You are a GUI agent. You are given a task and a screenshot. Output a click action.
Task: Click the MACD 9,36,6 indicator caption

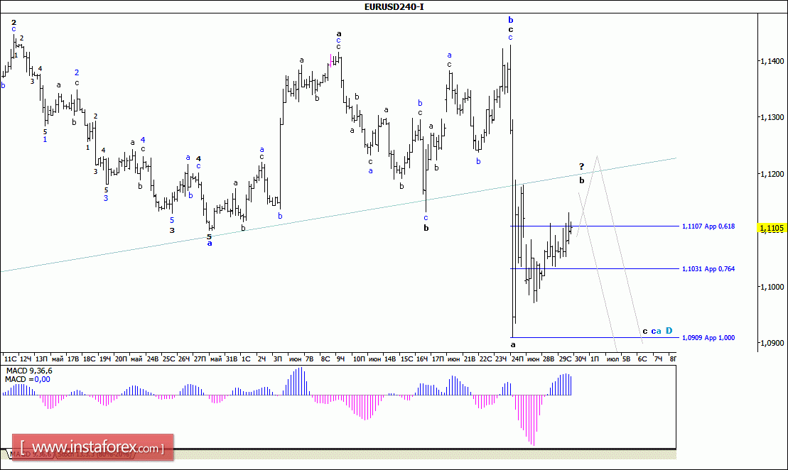click(28, 371)
